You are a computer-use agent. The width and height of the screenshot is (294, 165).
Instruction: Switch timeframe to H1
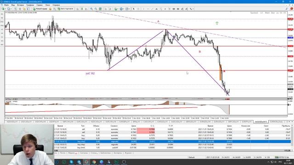(2, 29)
